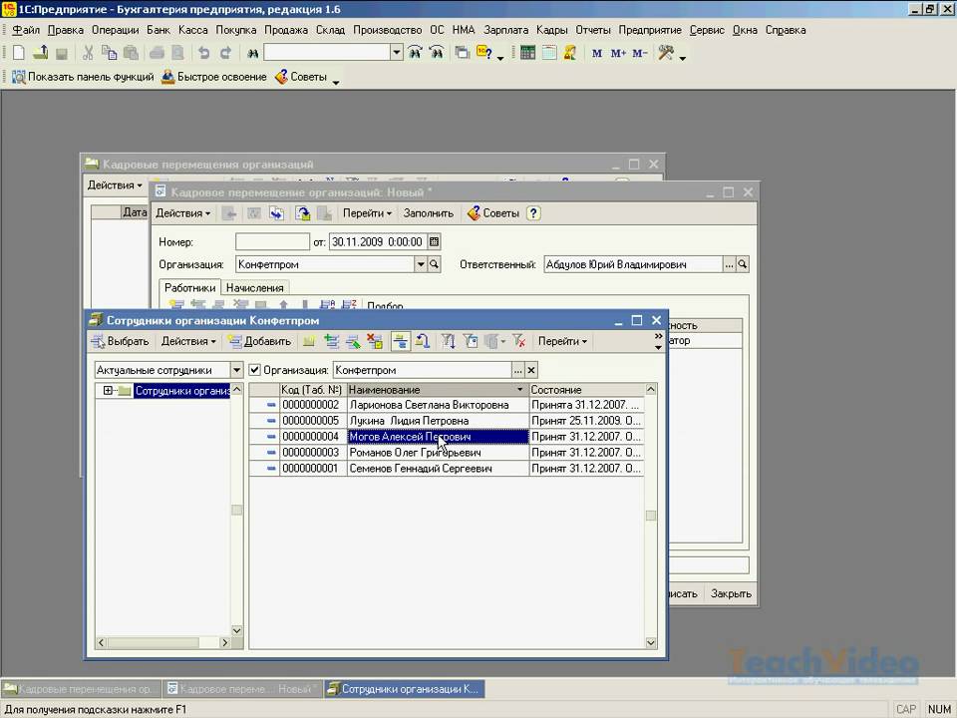Open the Актуальные сотрудники dropdown

(236, 370)
